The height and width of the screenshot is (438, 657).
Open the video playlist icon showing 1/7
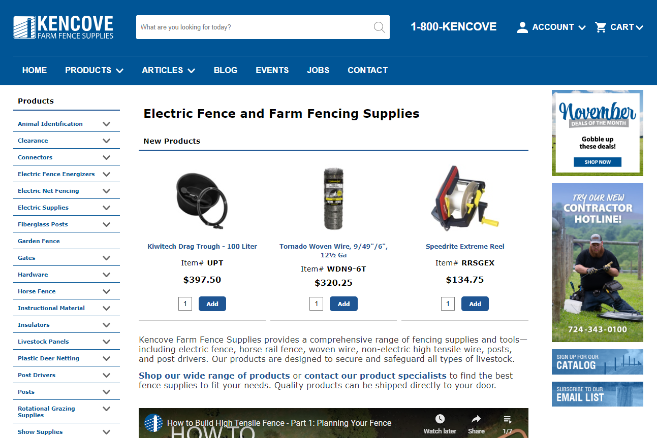click(x=507, y=418)
